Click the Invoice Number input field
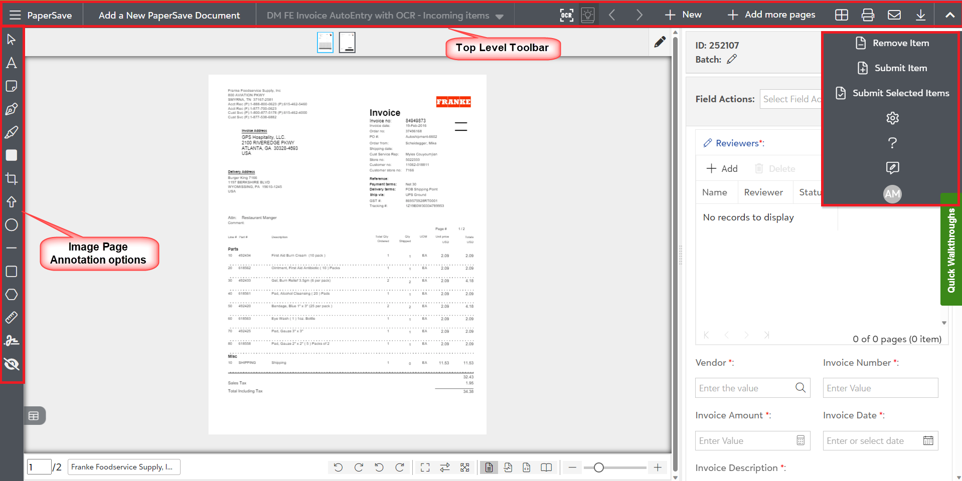 coord(880,388)
